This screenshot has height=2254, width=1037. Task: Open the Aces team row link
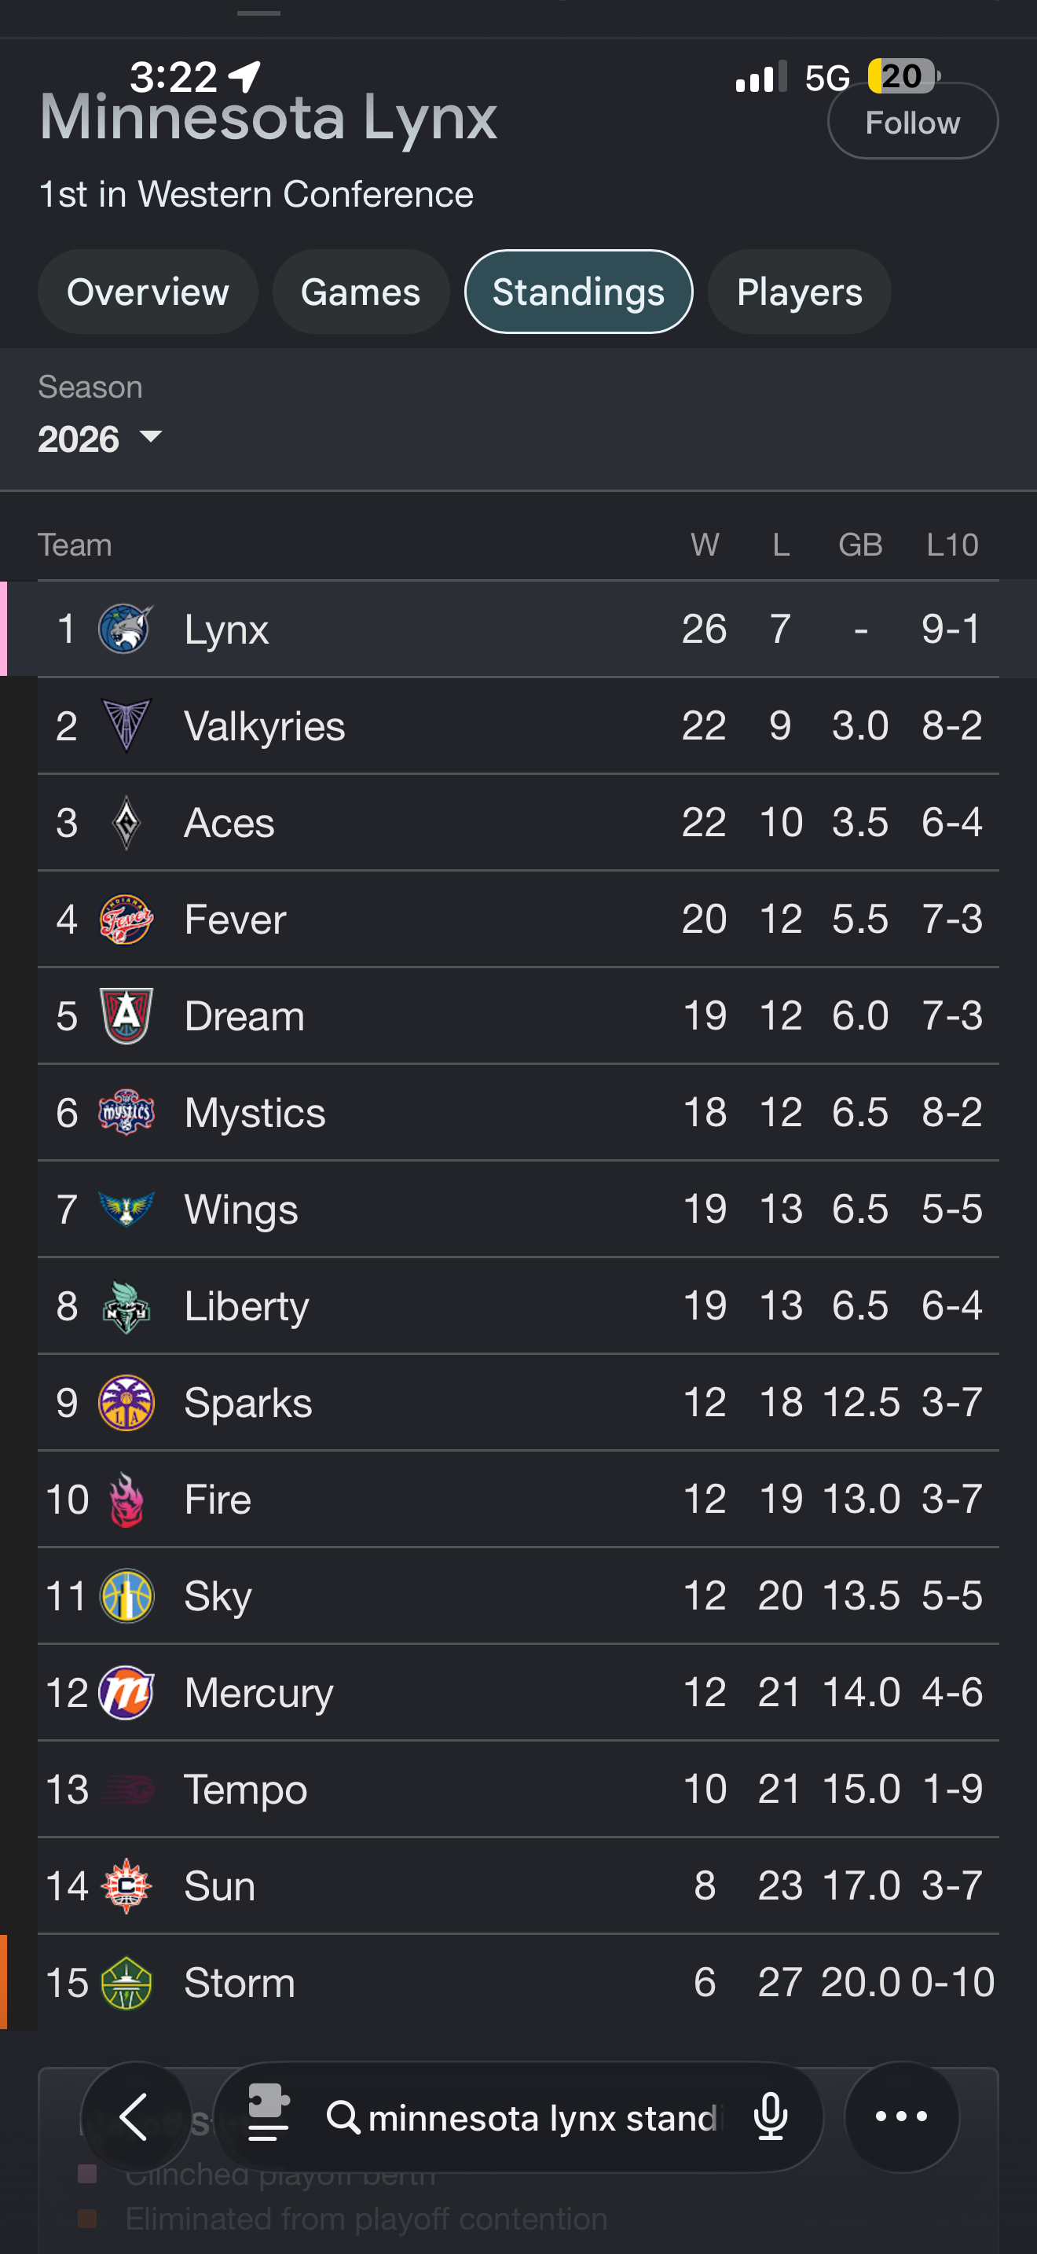click(518, 823)
